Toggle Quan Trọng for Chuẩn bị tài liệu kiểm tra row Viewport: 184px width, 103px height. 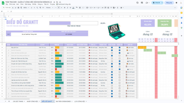coord(112,85)
